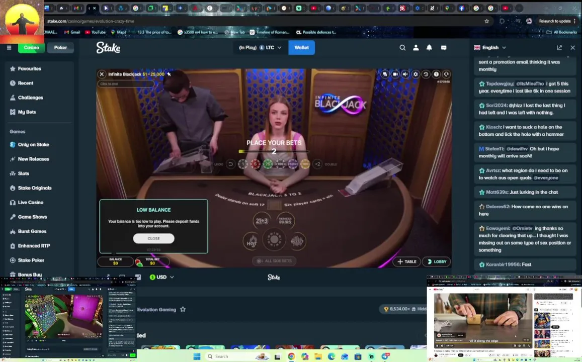Close the Low Balance dialog
The height and width of the screenshot is (362, 582).
click(153, 238)
